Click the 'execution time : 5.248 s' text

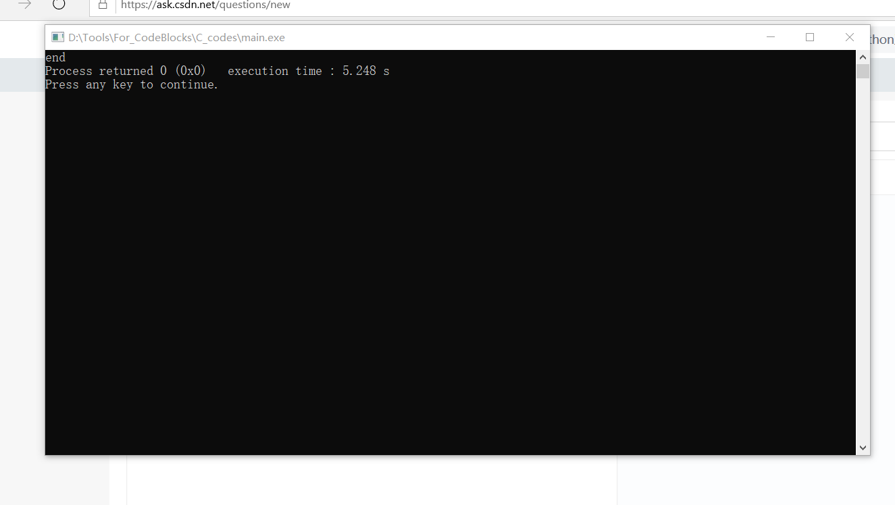(x=309, y=71)
